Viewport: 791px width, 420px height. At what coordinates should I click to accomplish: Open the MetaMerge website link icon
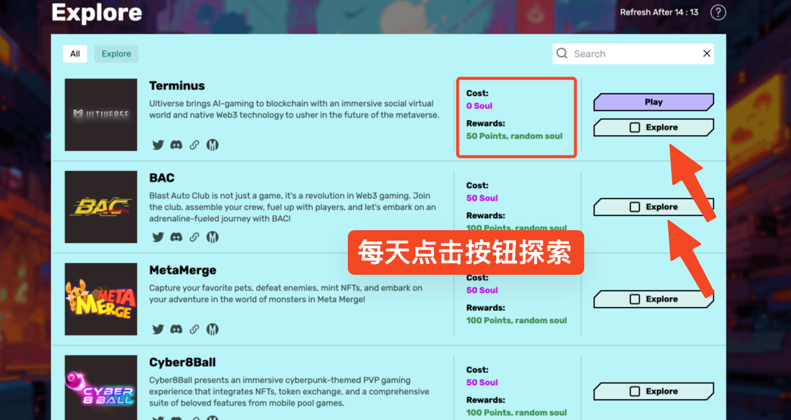tap(194, 329)
